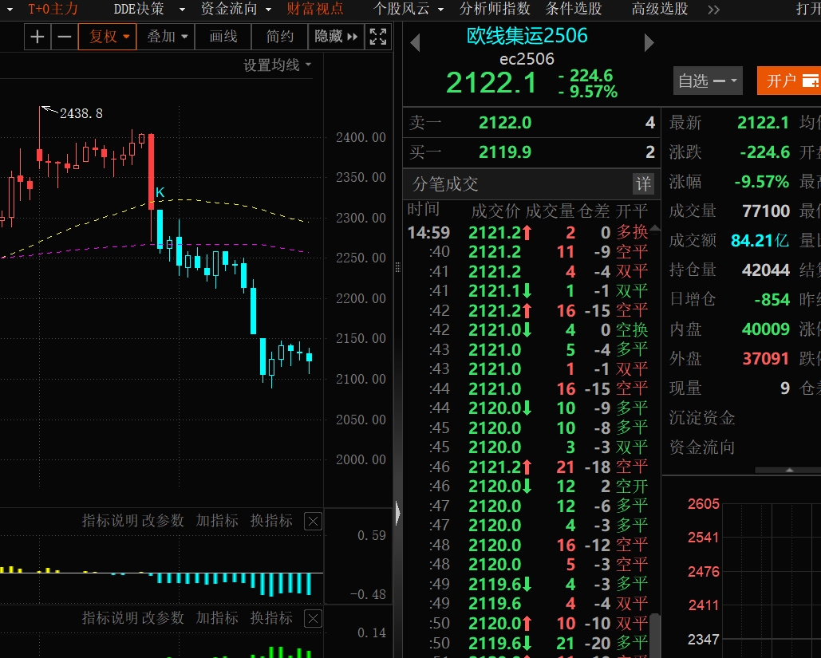Select 卖一 ask price 2122.0 row
The width and height of the screenshot is (821, 658).
pyautogui.click(x=531, y=123)
